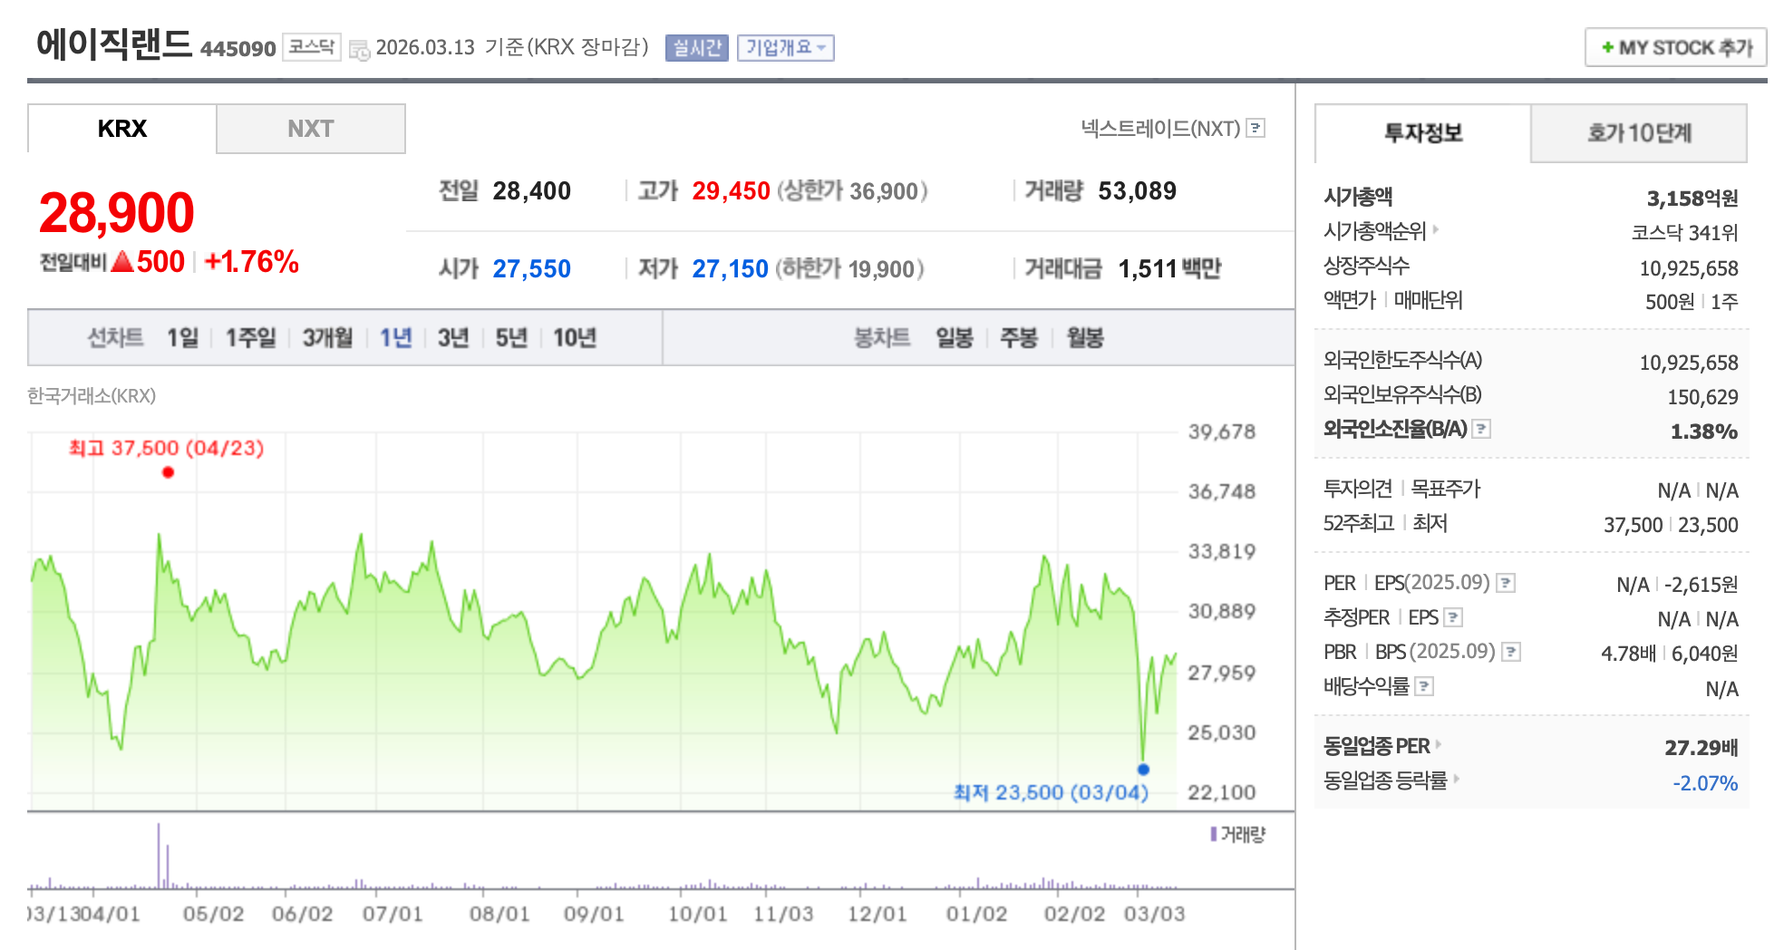Click the 에이직랜드 stock name heading

tap(114, 44)
